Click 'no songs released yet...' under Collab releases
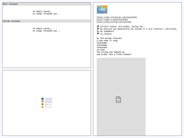Screen dimensions: 184x138 pyautogui.click(x=46, y=31)
